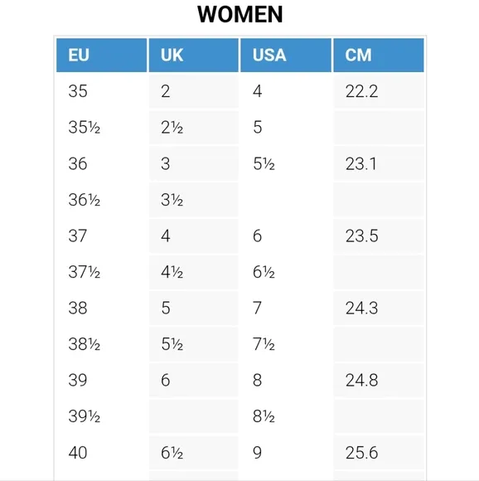Select the 22.2 CM cell

click(x=379, y=91)
